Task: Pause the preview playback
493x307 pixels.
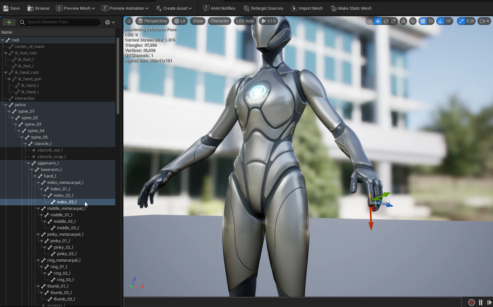Action: pos(481,302)
